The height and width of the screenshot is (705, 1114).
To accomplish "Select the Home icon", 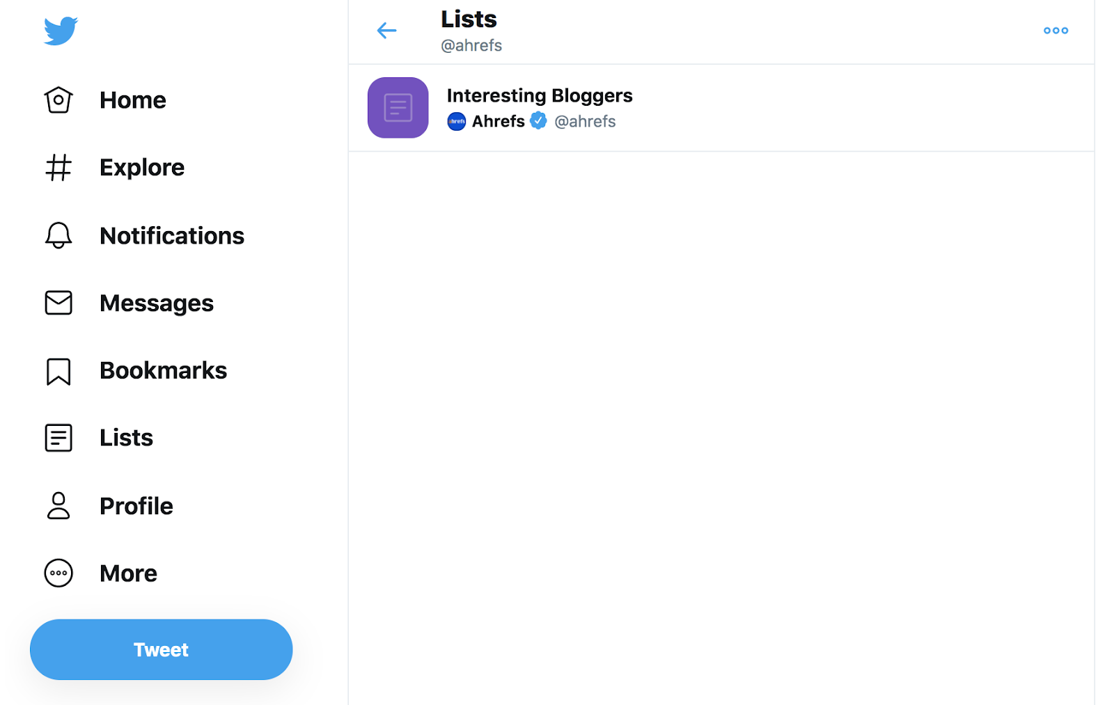I will click(x=58, y=100).
